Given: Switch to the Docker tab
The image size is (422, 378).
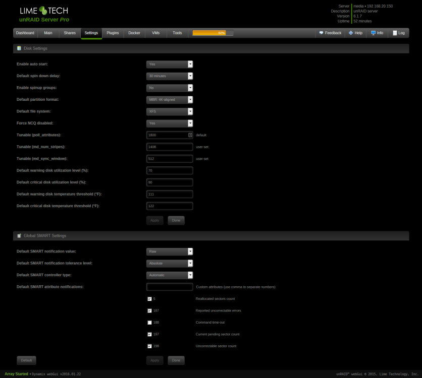Looking at the screenshot, I should click(x=134, y=33).
